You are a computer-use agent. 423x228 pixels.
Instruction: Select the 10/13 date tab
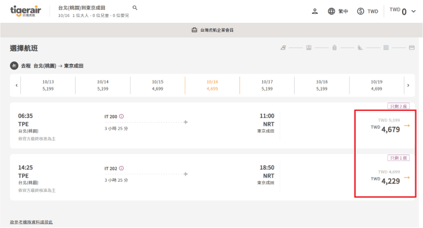point(48,85)
